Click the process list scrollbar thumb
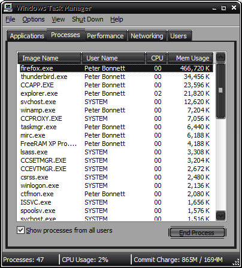 pos(220,91)
